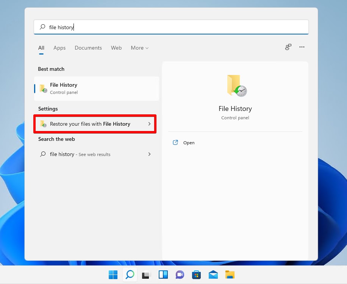The width and height of the screenshot is (347, 284).
Task: Expand the More filter dropdown
Action: point(139,48)
